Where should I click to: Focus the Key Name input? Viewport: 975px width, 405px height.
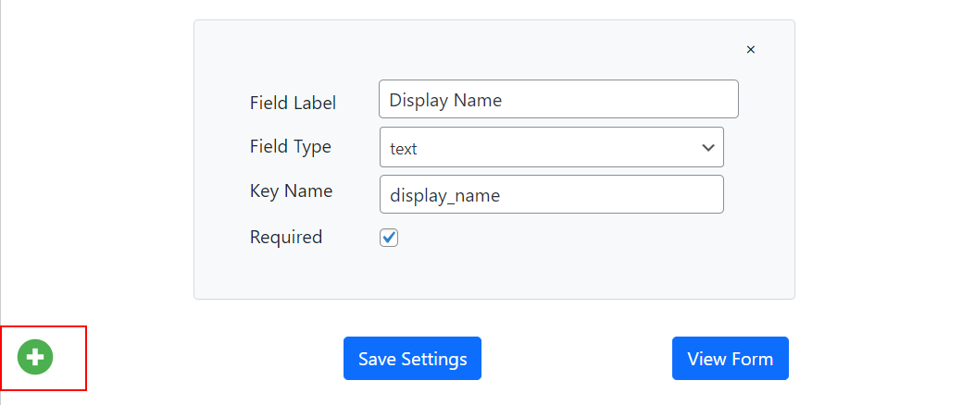[552, 194]
